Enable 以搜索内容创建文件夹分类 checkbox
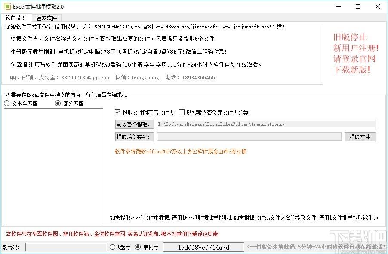Screen dimensions: 388x254 [x=182, y=112]
